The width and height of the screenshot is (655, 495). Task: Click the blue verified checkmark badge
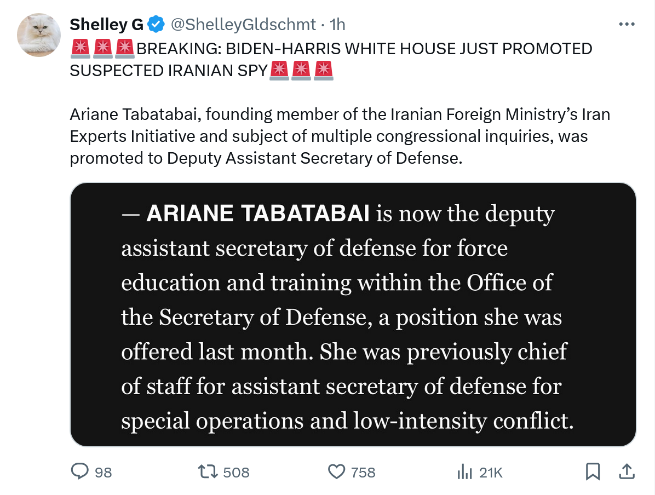coord(156,25)
